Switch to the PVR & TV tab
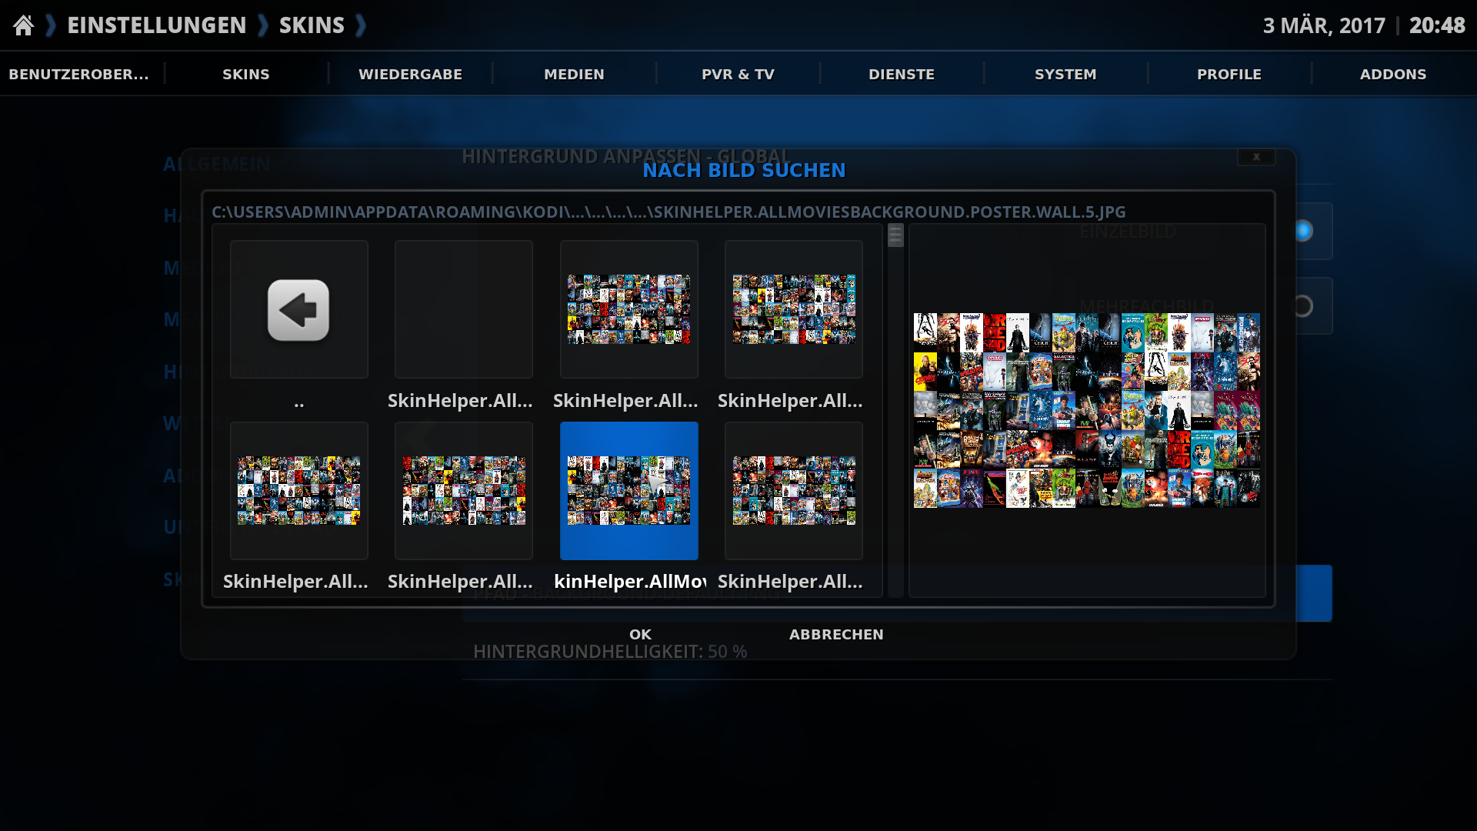The width and height of the screenshot is (1477, 831). pyautogui.click(x=738, y=75)
